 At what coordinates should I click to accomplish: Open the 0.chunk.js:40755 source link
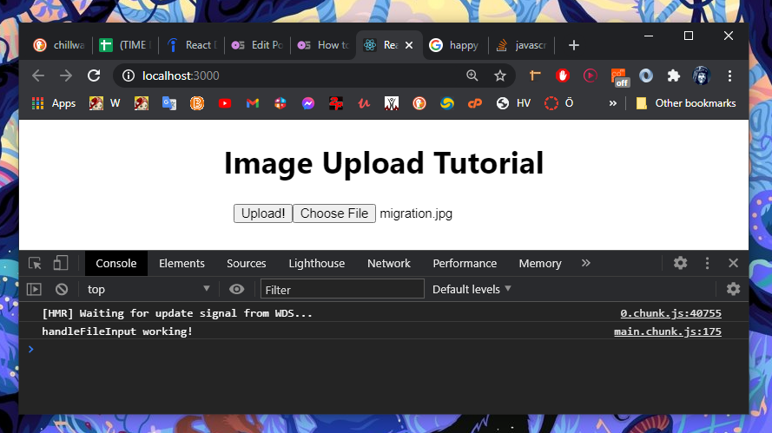(670, 313)
